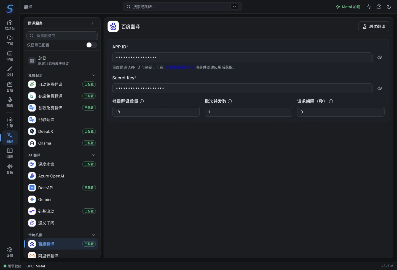
Task: Select 必应免费翻译 service
Action: pyautogui.click(x=62, y=96)
